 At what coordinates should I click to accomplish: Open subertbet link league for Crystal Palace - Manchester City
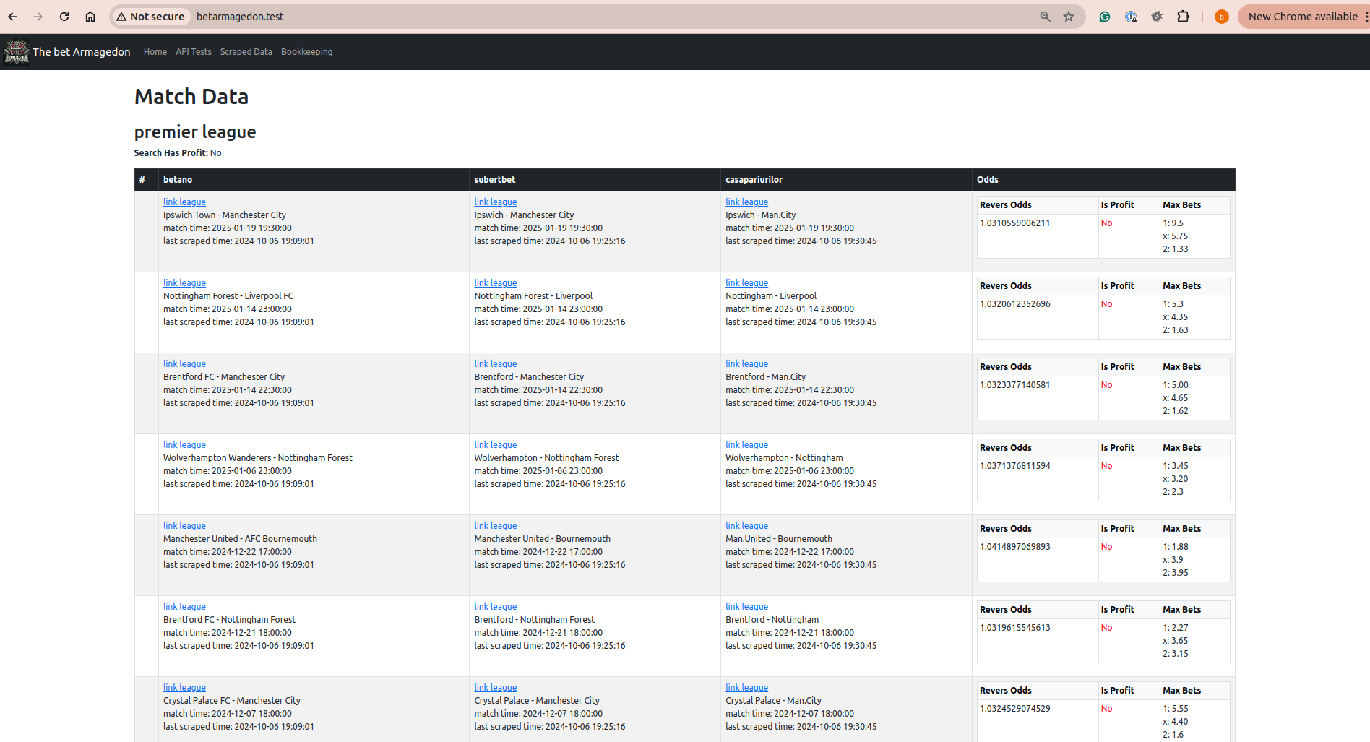click(496, 688)
